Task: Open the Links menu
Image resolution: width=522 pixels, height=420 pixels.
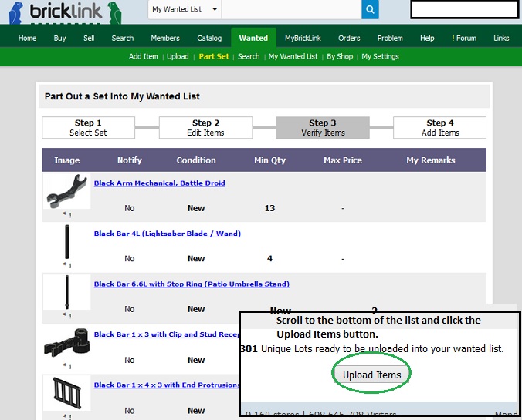Action: [x=501, y=39]
